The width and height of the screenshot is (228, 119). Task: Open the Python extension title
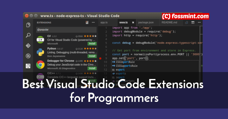tap(52, 49)
